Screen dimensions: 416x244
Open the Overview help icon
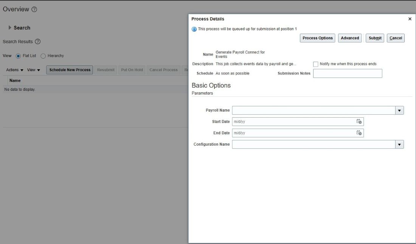tap(34, 9)
